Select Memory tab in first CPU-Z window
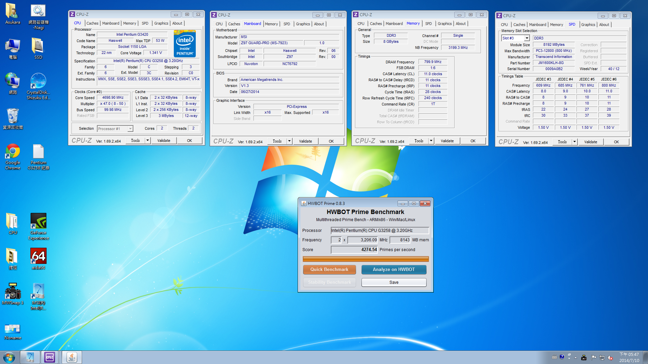 (130, 23)
